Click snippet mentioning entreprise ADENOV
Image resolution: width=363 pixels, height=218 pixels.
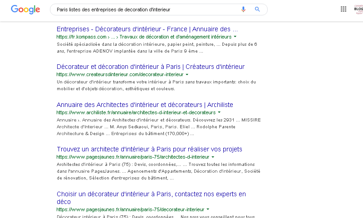[157, 48]
